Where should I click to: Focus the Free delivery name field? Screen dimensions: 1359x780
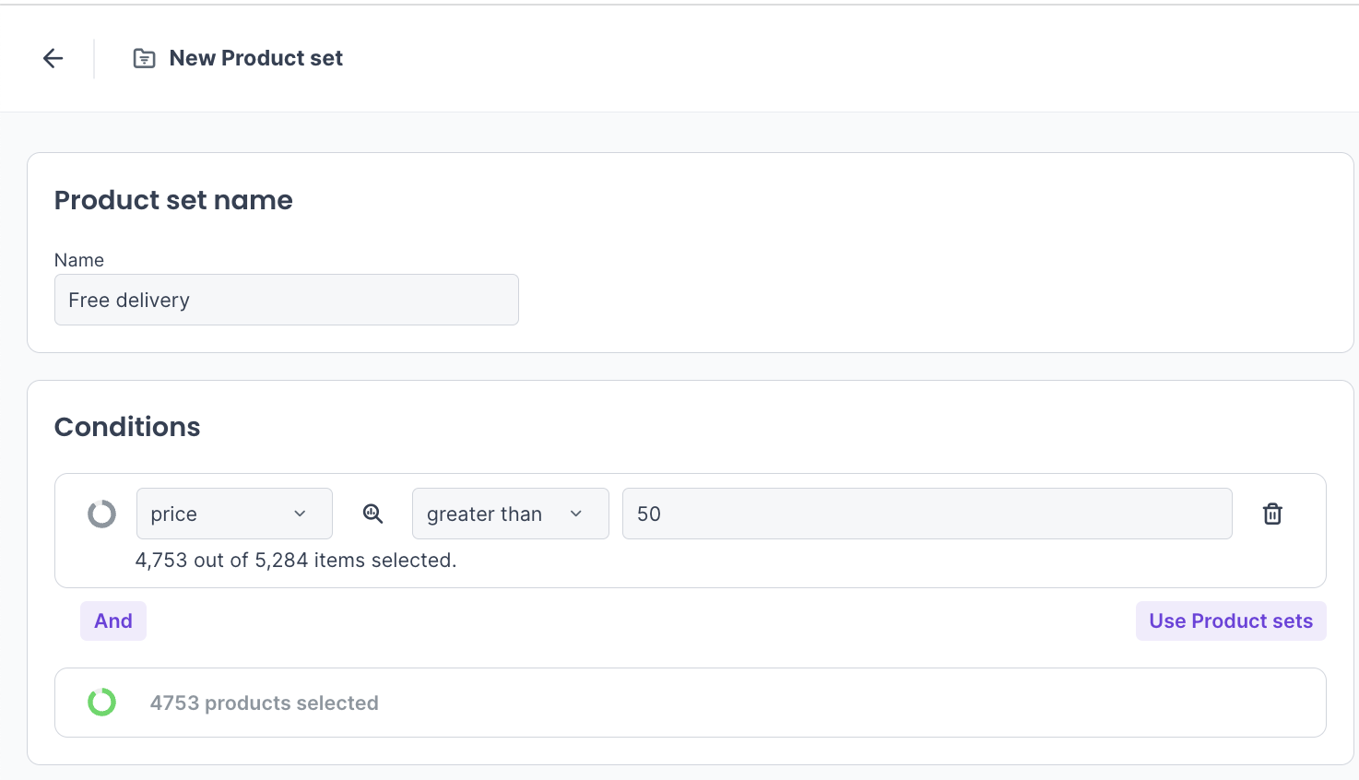[286, 300]
